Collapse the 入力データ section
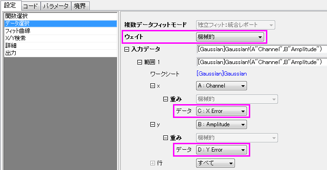327x170 pixels. pos(127,49)
